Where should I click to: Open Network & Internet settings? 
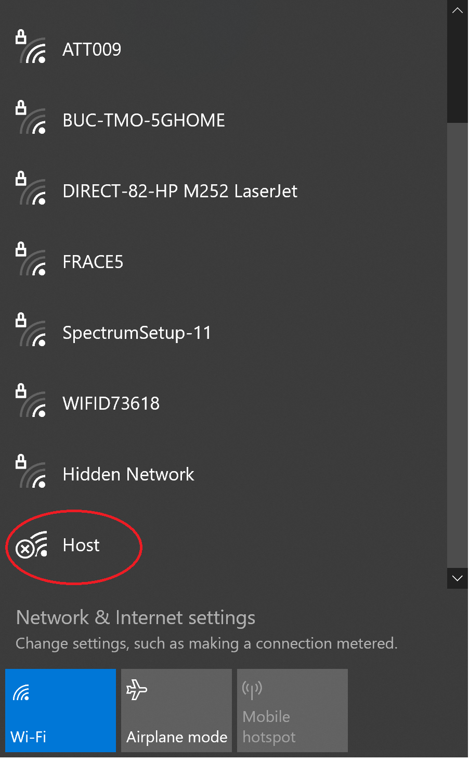[136, 617]
